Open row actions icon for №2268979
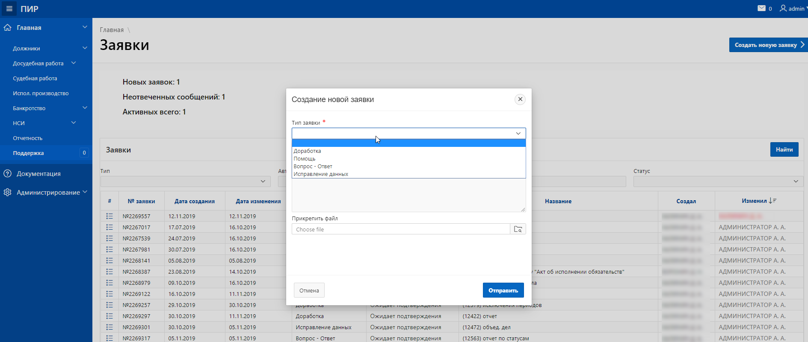 click(110, 283)
